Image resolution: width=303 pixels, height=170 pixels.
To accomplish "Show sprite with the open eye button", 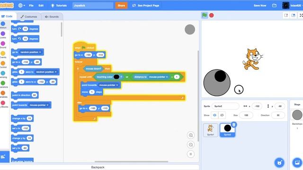I will pyautogui.click(x=214, y=115).
